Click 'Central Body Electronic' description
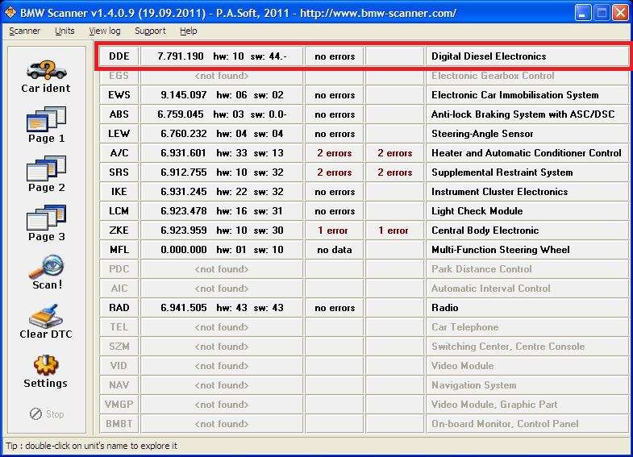 pos(485,231)
